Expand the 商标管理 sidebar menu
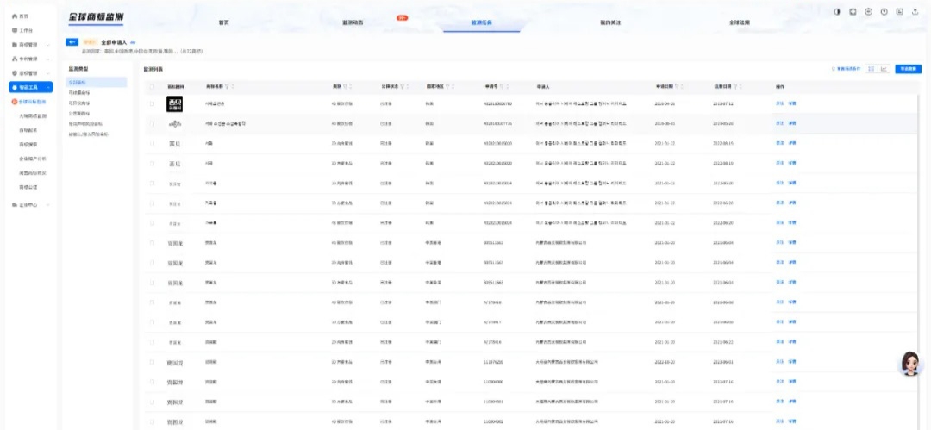 (x=47, y=44)
